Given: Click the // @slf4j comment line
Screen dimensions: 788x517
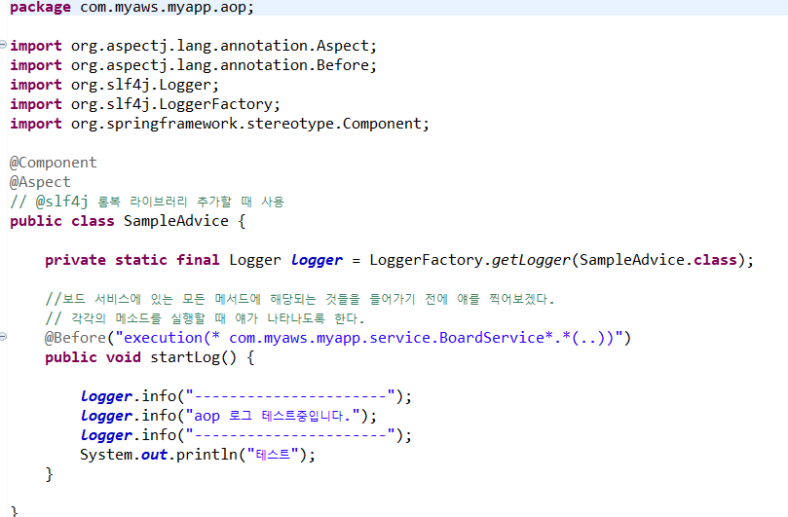Looking at the screenshot, I should (x=147, y=202).
